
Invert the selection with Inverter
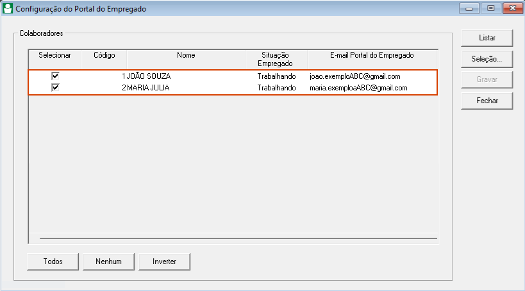[163, 262]
